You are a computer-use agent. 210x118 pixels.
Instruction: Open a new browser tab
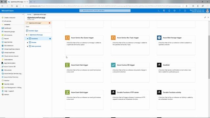[x=31, y=2]
